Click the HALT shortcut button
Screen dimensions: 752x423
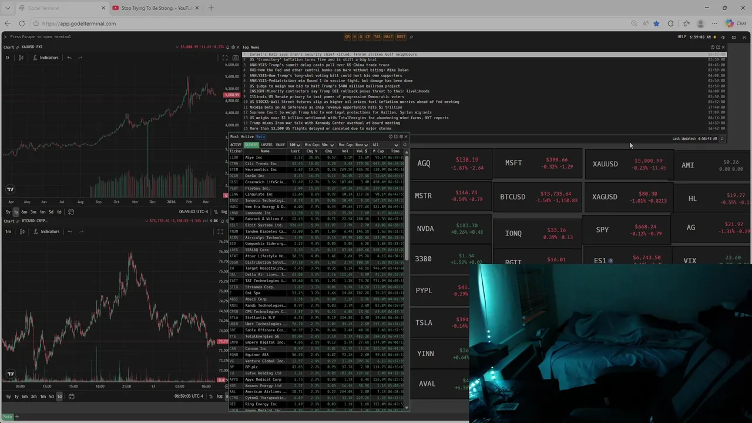pos(388,37)
